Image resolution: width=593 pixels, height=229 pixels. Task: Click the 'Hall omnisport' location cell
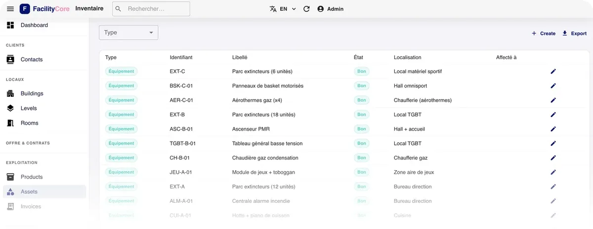pyautogui.click(x=411, y=86)
